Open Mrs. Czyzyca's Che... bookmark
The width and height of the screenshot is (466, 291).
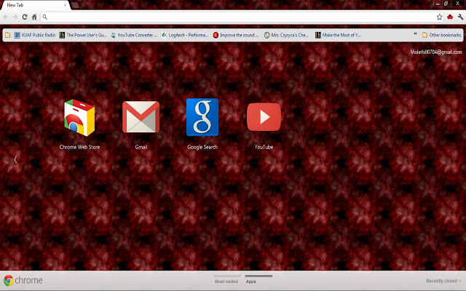click(286, 35)
